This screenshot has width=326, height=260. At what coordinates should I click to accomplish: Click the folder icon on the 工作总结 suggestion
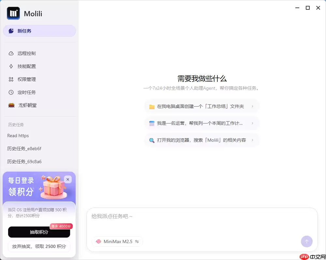[151, 106]
